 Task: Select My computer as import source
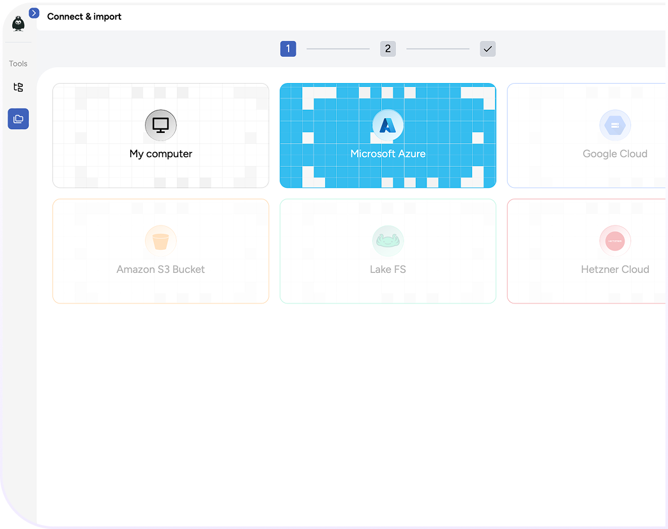pos(160,135)
